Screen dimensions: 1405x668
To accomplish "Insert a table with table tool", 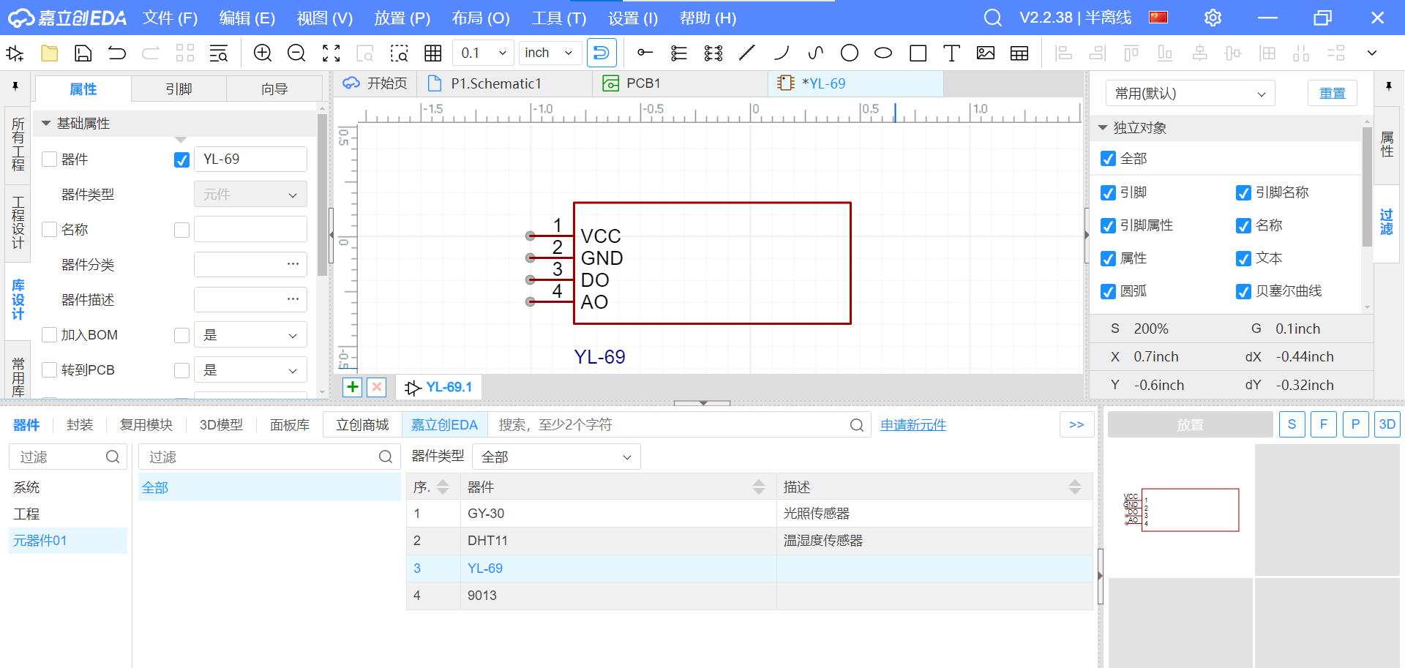I will (1019, 53).
